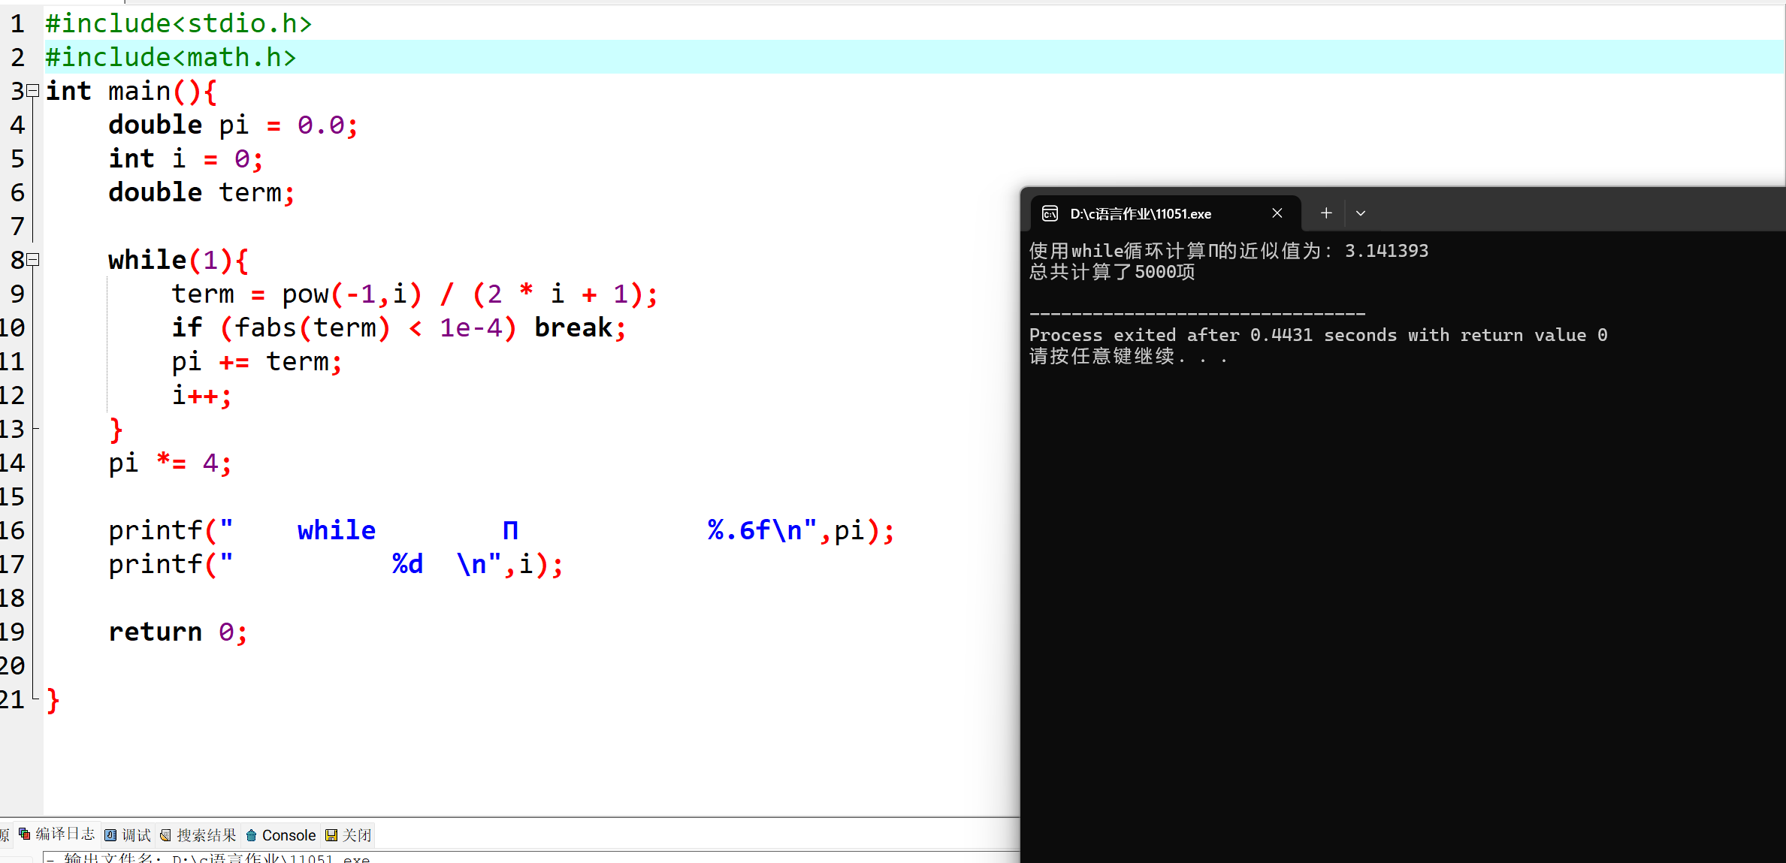The image size is (1786, 863).
Task: Open the 搜索结果 search results tab
Action: pyautogui.click(x=198, y=835)
